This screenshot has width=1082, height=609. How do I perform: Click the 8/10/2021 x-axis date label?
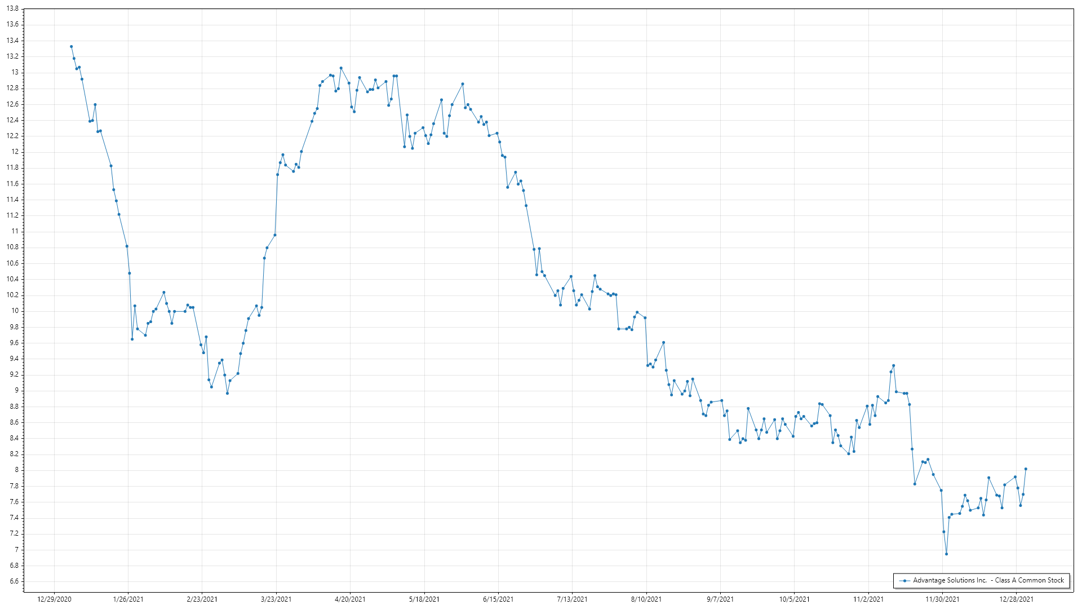click(646, 599)
